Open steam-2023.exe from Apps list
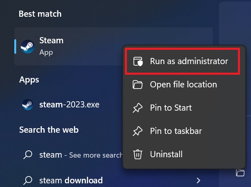 pyautogui.click(x=69, y=105)
